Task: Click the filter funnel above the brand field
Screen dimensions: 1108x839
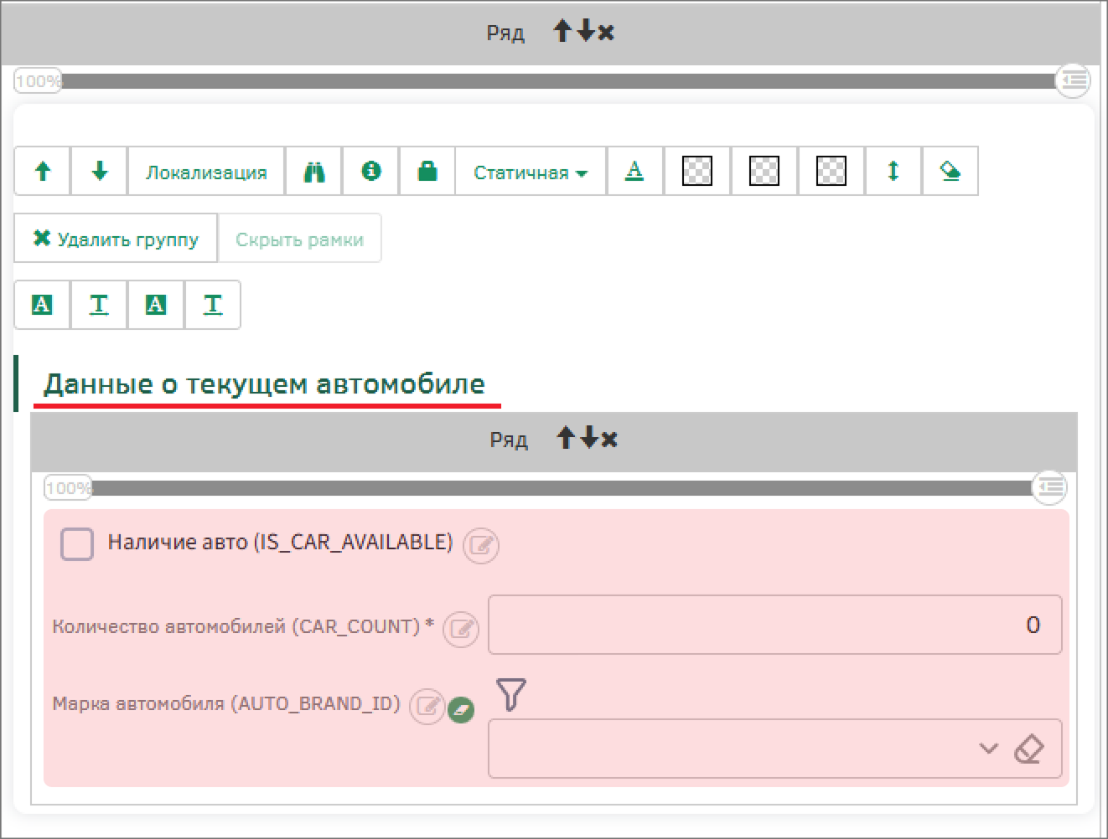Action: (511, 694)
